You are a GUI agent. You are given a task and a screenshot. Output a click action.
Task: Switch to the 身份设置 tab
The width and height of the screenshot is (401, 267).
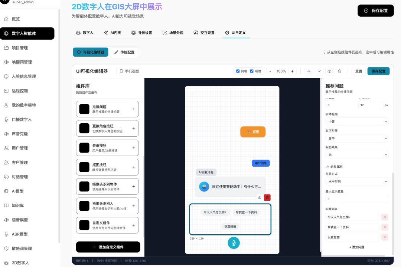[x=142, y=33]
